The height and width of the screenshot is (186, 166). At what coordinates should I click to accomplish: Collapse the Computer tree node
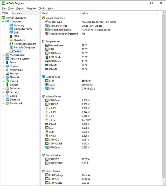[x=3, y=22]
